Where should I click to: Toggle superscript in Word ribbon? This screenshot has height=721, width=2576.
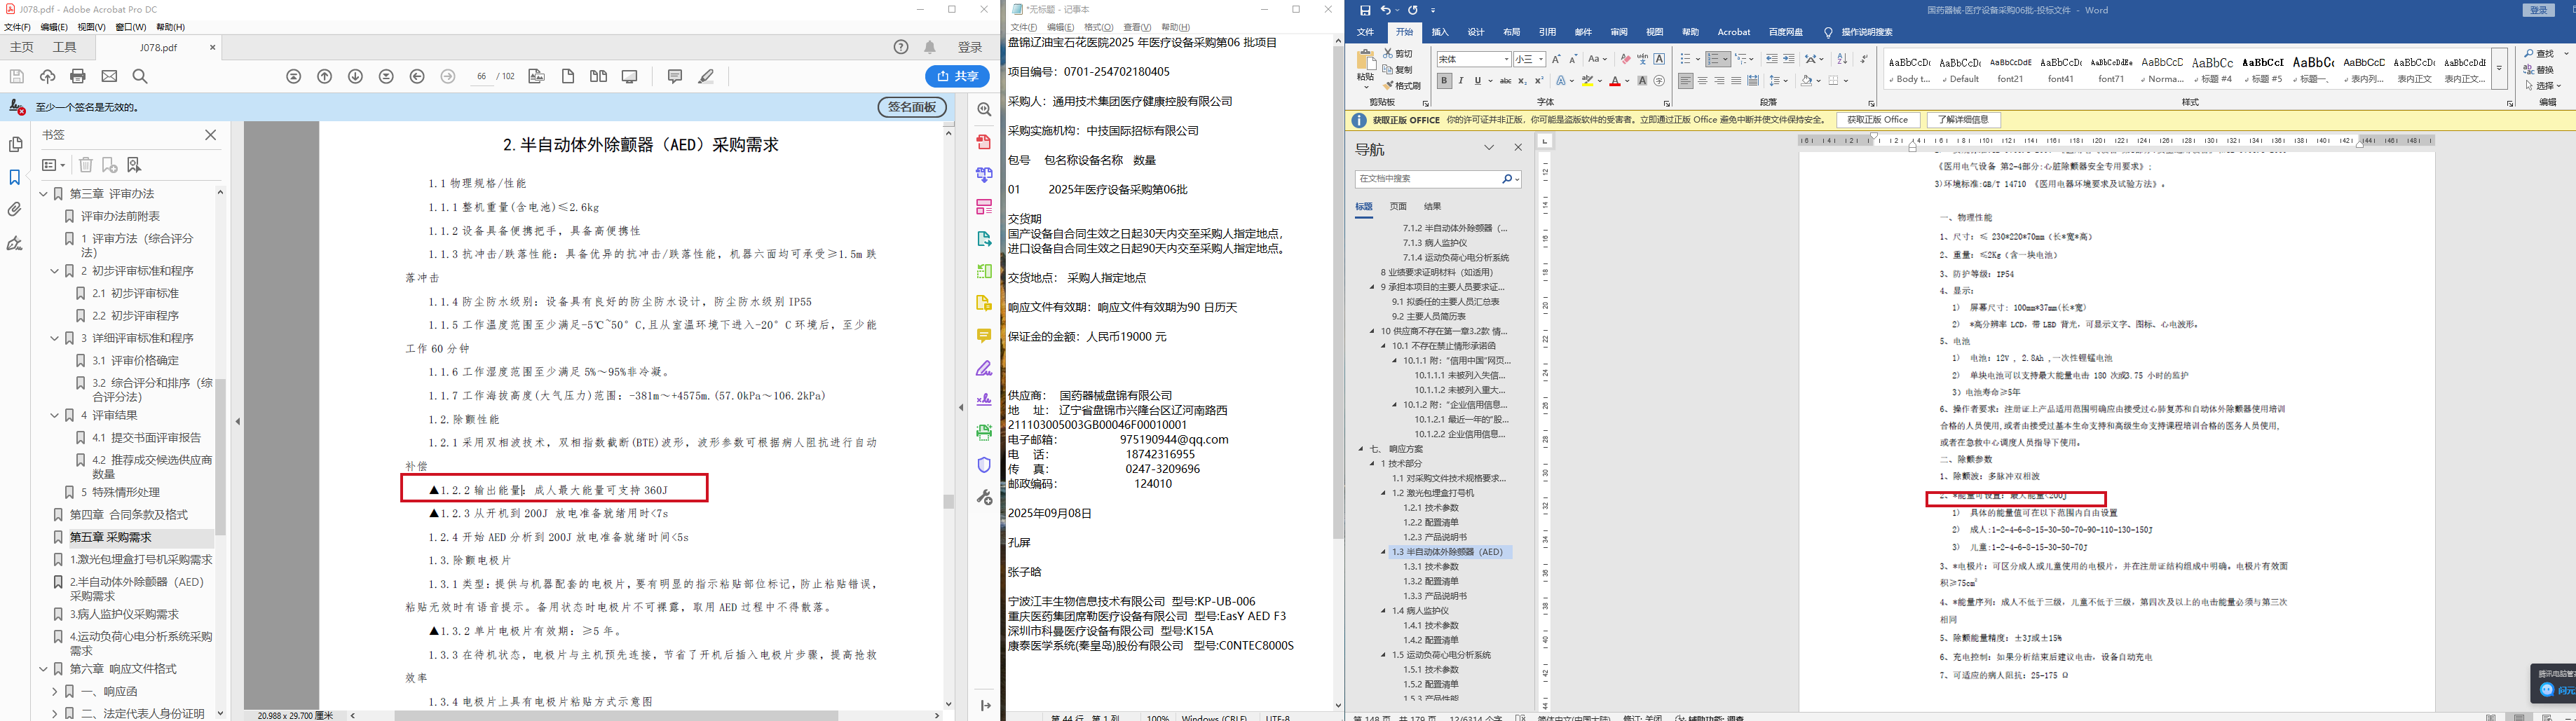[x=1539, y=81]
